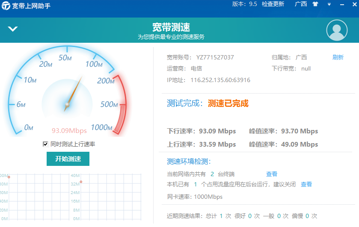
Task: Click 检查更新 to check for updates
Action: [273, 4]
